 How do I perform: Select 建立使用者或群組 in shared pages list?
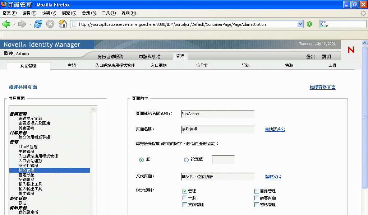[34, 137]
